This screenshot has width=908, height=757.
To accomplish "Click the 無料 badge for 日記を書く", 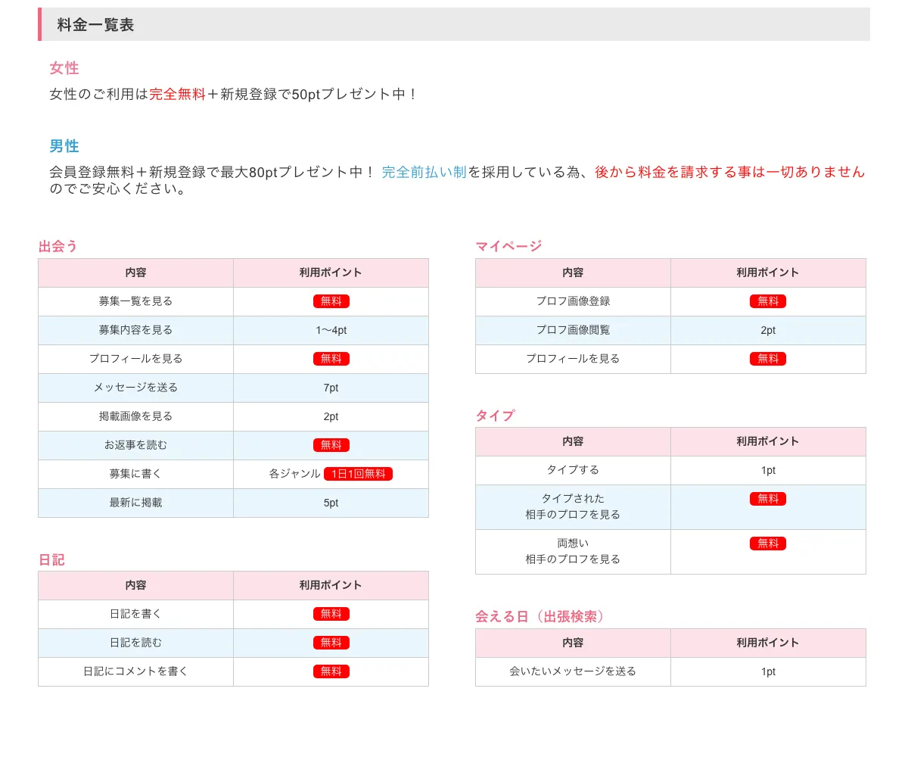I will pos(331,614).
